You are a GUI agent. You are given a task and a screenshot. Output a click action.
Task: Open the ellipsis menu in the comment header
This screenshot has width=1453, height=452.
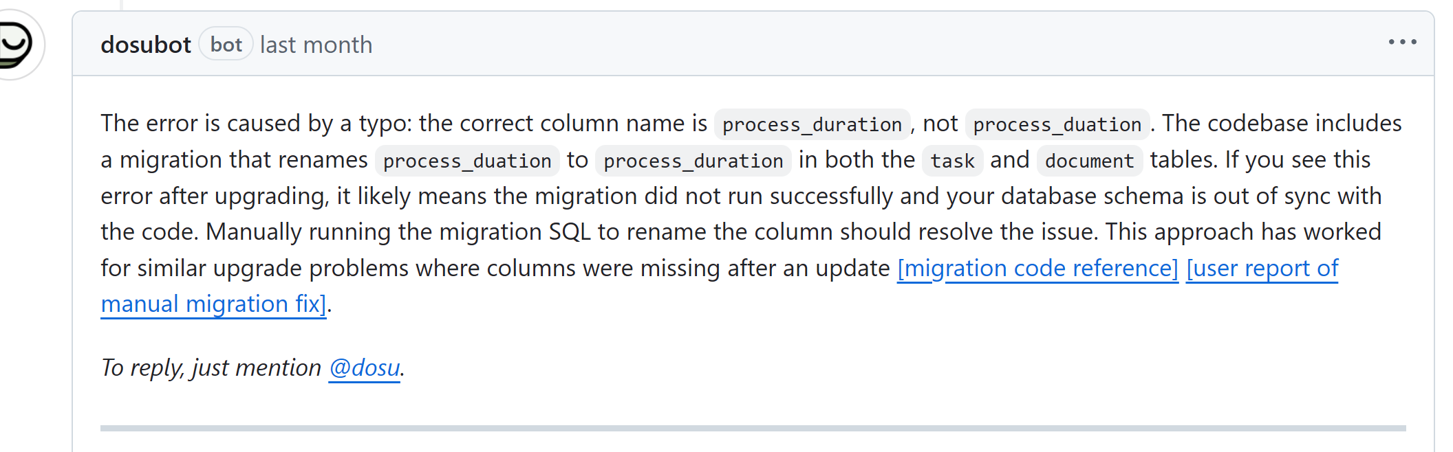click(x=1402, y=43)
